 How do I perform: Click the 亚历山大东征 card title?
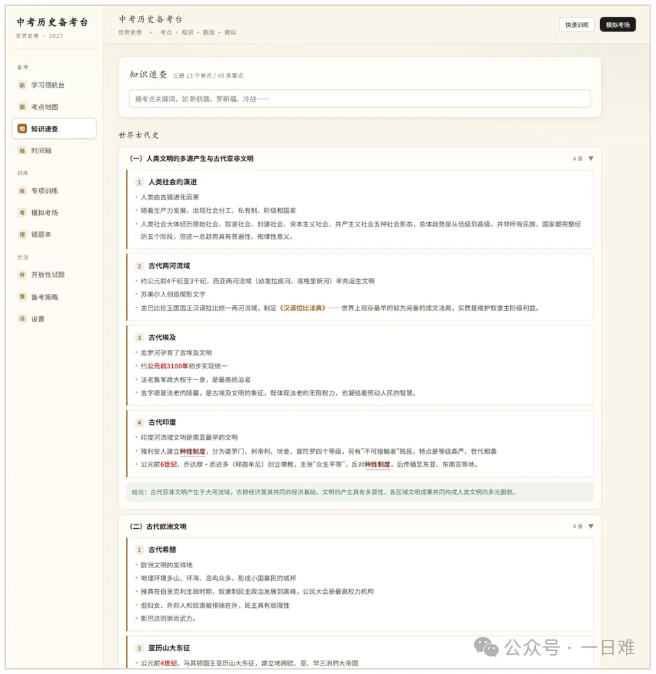point(169,648)
